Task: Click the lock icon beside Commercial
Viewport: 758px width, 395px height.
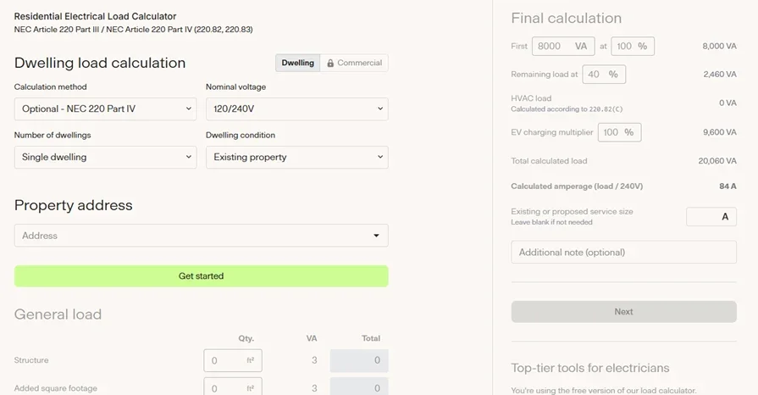Action: [330, 63]
